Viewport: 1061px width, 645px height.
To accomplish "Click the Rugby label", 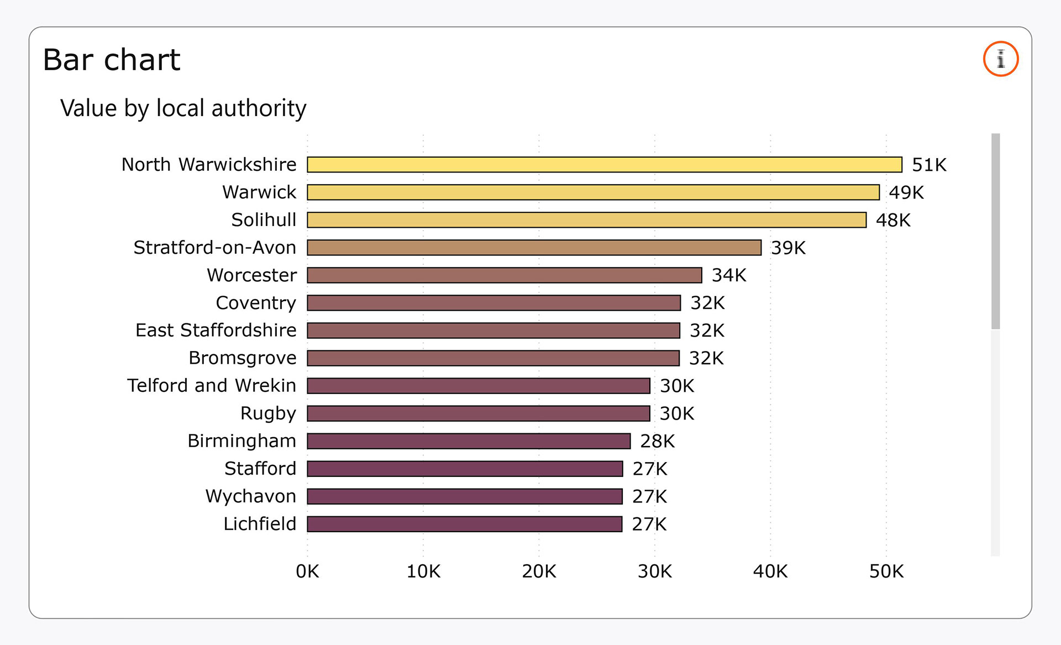I will pos(267,413).
